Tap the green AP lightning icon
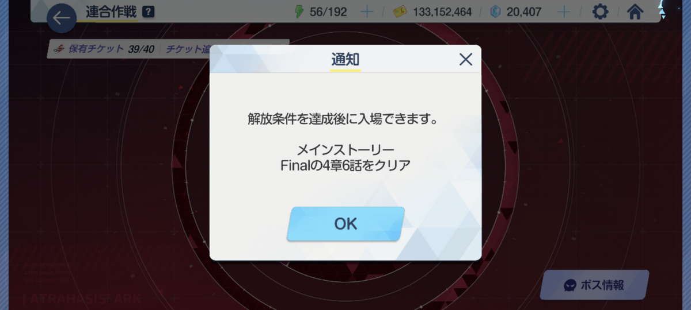 299,11
